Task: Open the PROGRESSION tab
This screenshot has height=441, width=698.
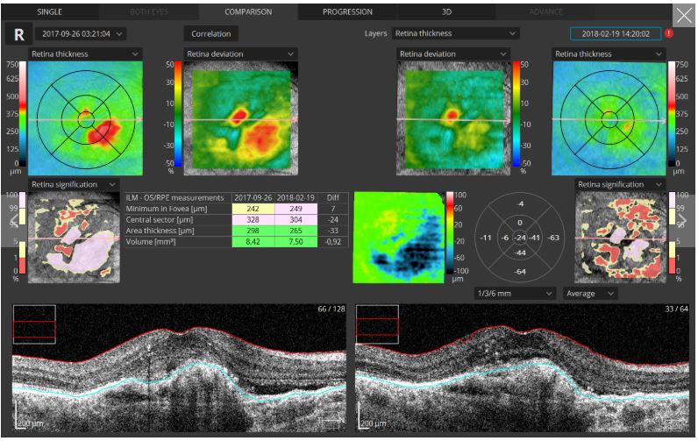Action: coord(347,12)
